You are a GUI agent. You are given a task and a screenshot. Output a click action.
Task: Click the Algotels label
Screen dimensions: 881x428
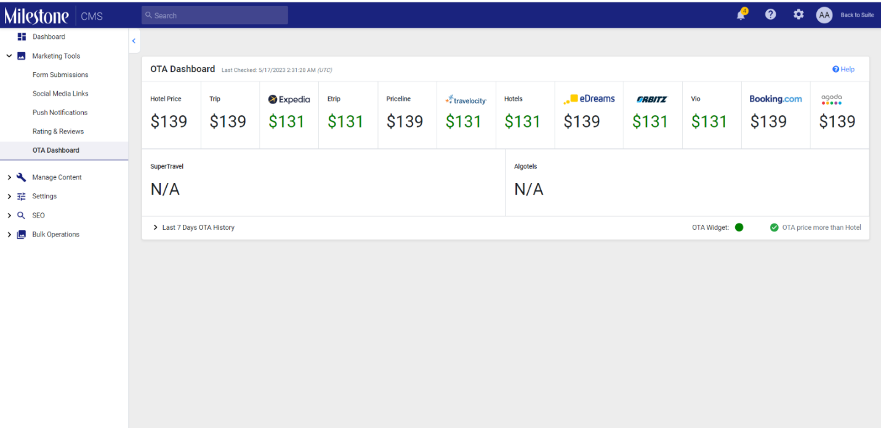[526, 166]
